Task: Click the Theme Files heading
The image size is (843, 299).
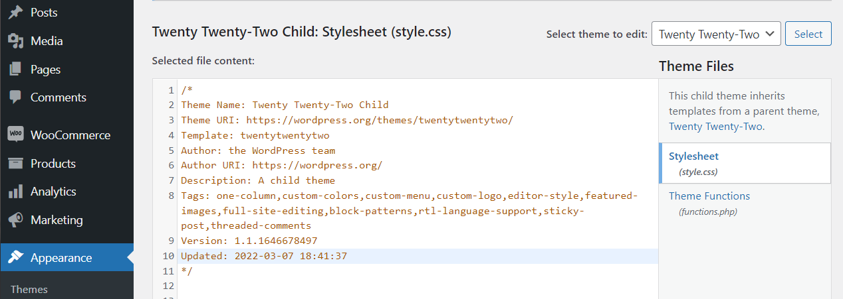Action: (697, 66)
